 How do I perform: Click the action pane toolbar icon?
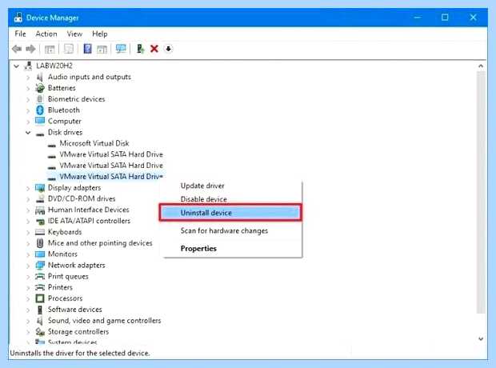102,49
